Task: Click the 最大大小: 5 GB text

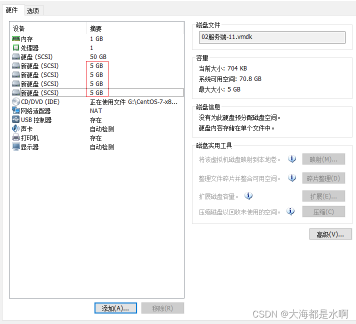Action: click(219, 89)
